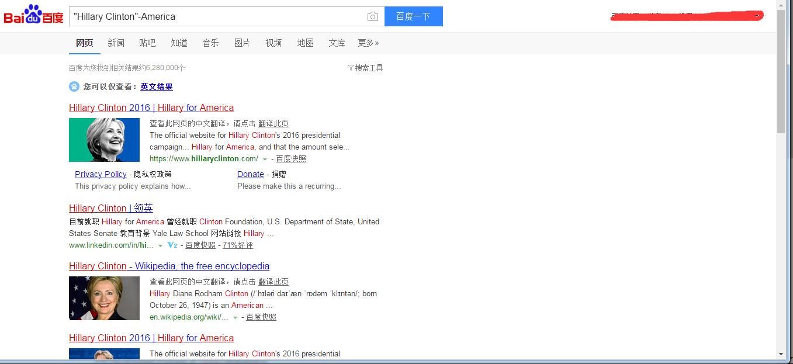Switch to the 文库 tab
The image size is (793, 364).
coord(337,43)
